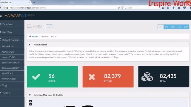Click the green checkmark Online icon
This screenshot has height=107, width=191.
coord(36,77)
